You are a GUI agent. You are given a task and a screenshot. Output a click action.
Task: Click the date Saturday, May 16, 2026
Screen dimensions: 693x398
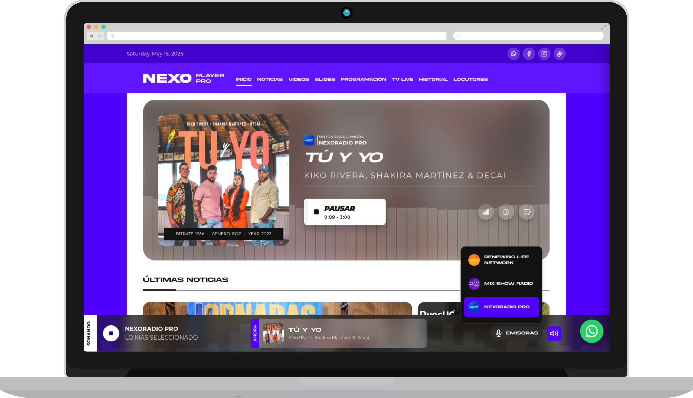155,54
